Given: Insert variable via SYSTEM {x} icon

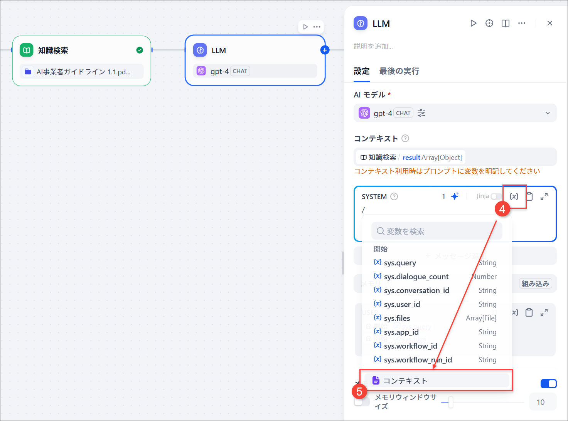Looking at the screenshot, I should point(514,196).
